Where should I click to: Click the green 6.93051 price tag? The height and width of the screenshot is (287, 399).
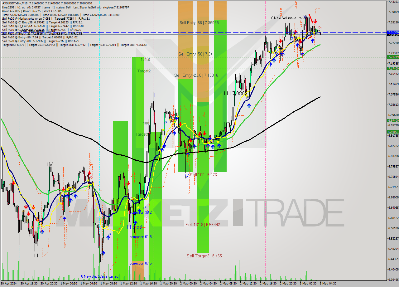point(393,132)
